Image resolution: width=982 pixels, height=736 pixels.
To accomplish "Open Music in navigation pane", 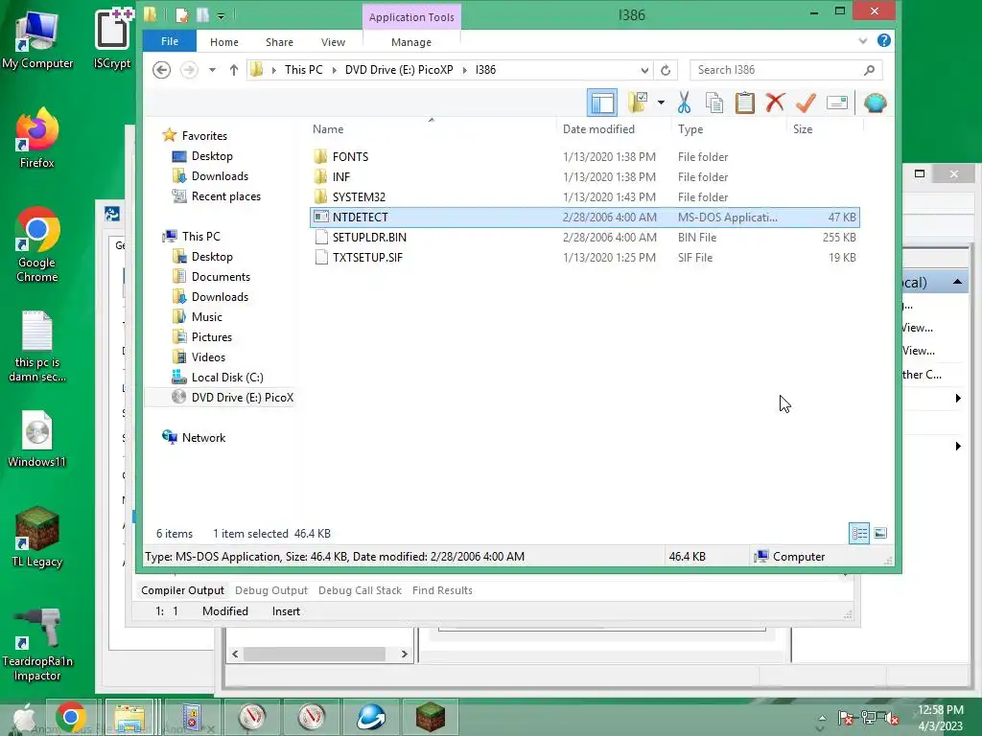I will click(207, 316).
